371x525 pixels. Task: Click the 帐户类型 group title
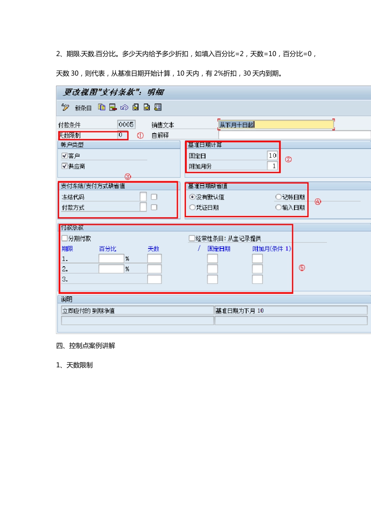pos(72,145)
